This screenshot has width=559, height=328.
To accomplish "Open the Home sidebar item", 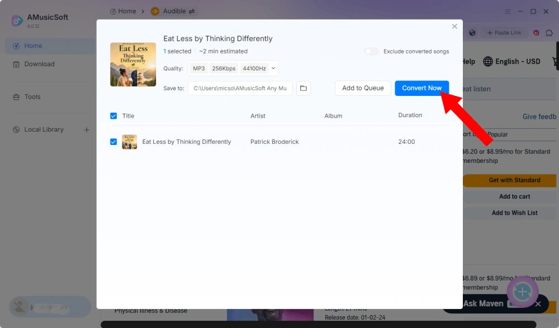I will pos(50,46).
